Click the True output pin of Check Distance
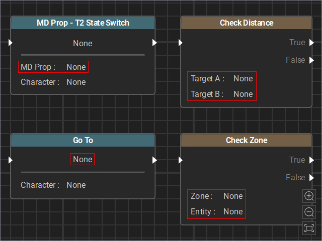The image size is (322, 241). pyautogui.click(x=312, y=43)
